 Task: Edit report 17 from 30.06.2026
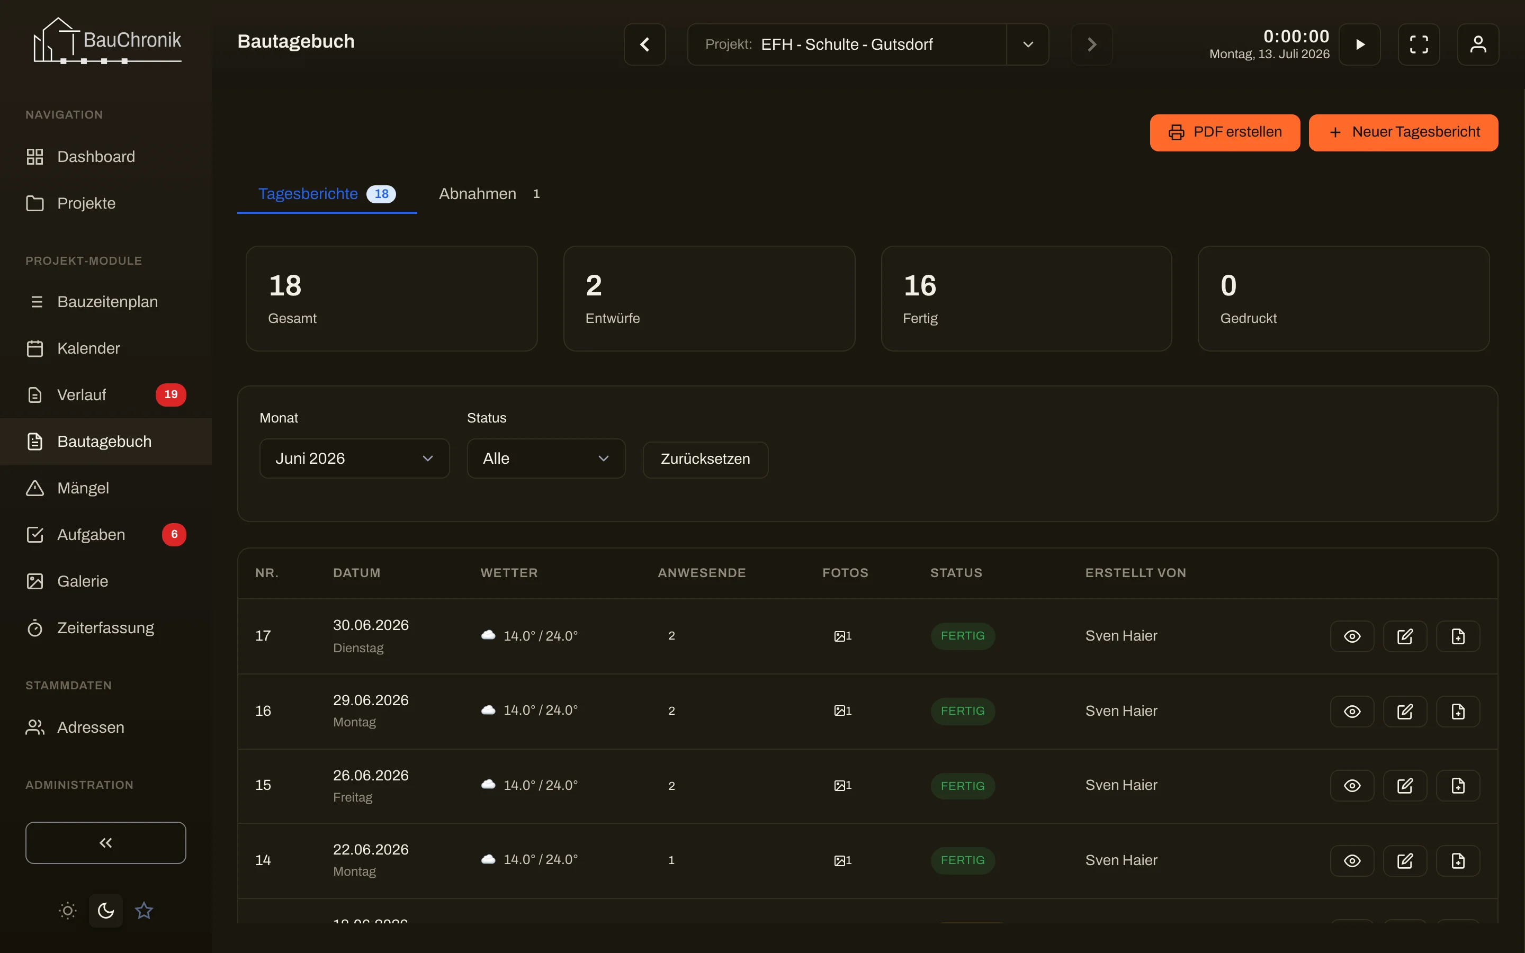[x=1405, y=636]
